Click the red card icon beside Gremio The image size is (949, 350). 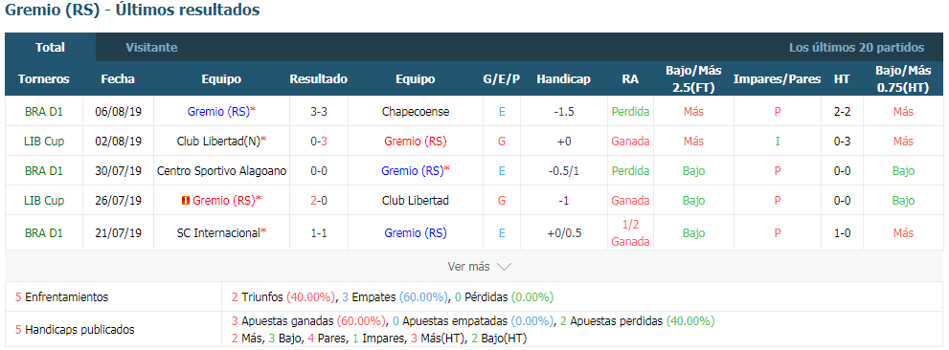187,201
